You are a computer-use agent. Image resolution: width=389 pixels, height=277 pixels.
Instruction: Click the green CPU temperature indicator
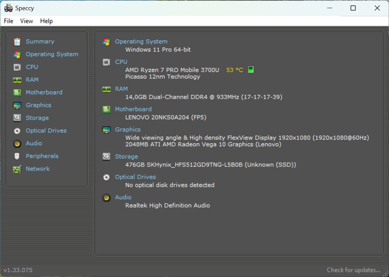pyautogui.click(x=251, y=70)
